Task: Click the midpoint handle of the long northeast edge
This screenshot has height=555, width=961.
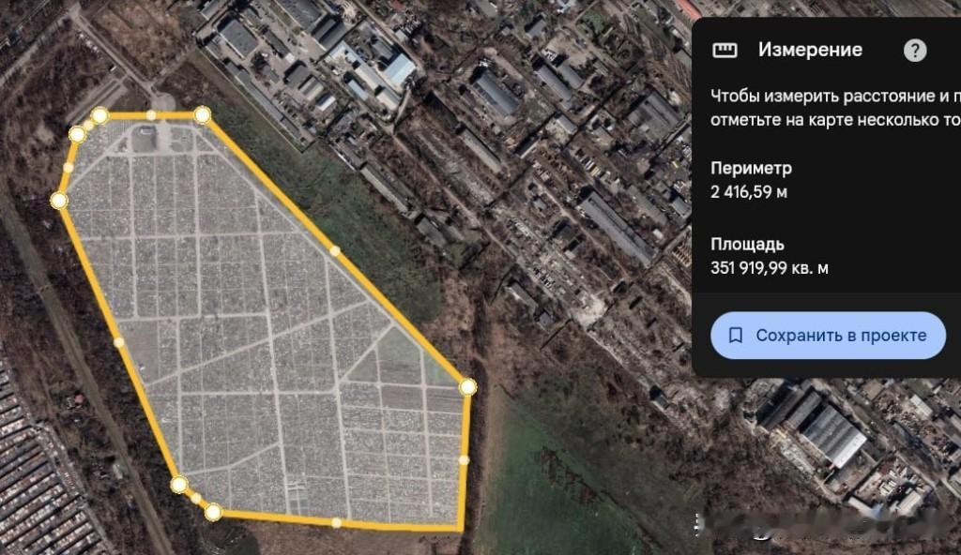Action: point(335,250)
